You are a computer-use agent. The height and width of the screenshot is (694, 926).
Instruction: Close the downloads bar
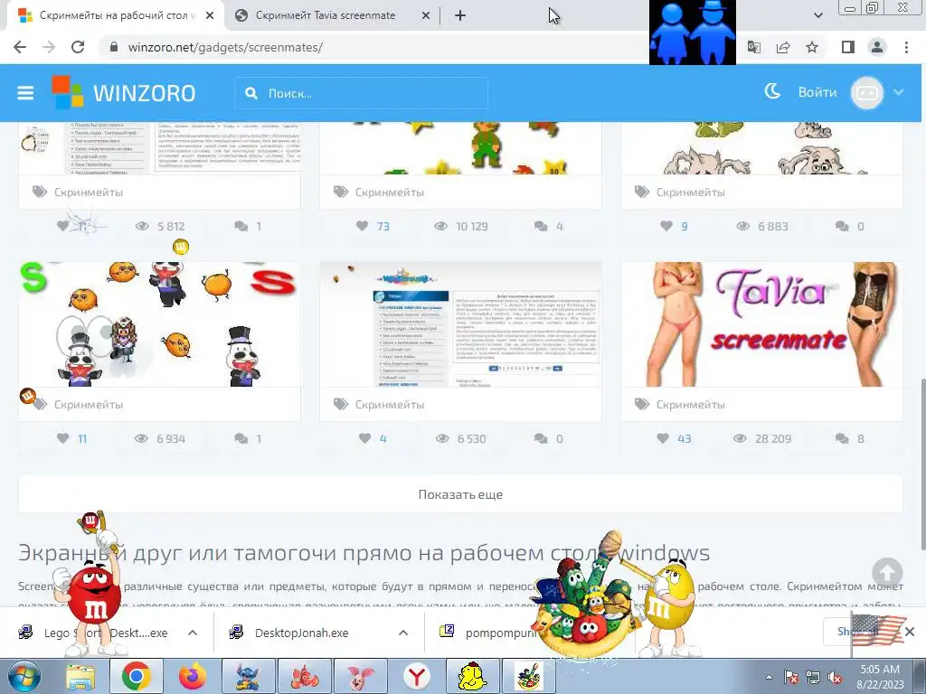(910, 632)
